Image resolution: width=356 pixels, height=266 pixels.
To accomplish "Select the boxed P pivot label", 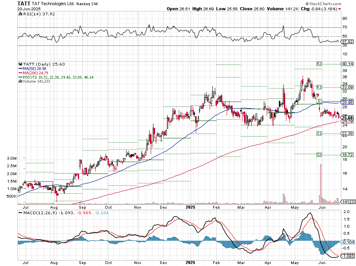I will pyautogui.click(x=319, y=101).
